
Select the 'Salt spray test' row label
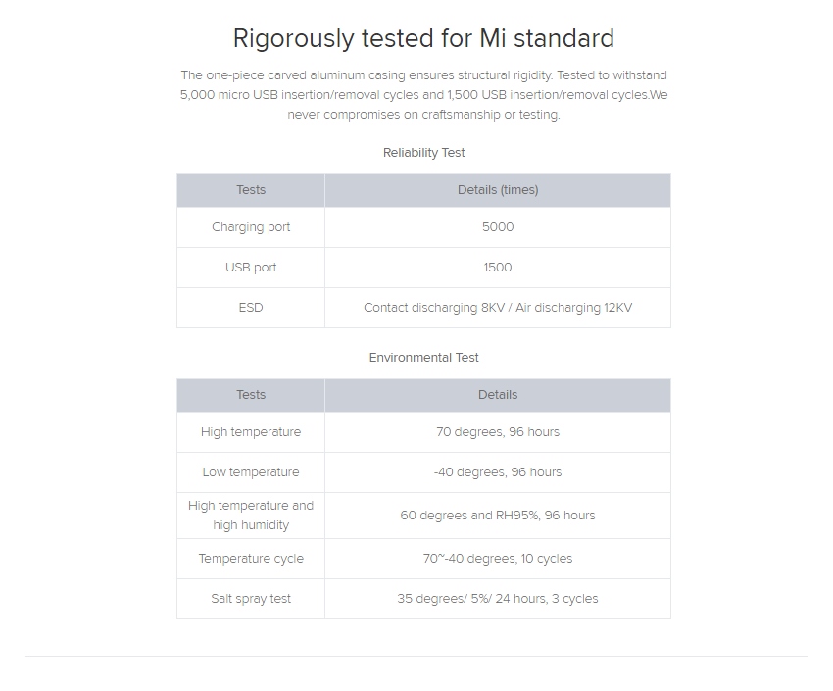coord(251,599)
